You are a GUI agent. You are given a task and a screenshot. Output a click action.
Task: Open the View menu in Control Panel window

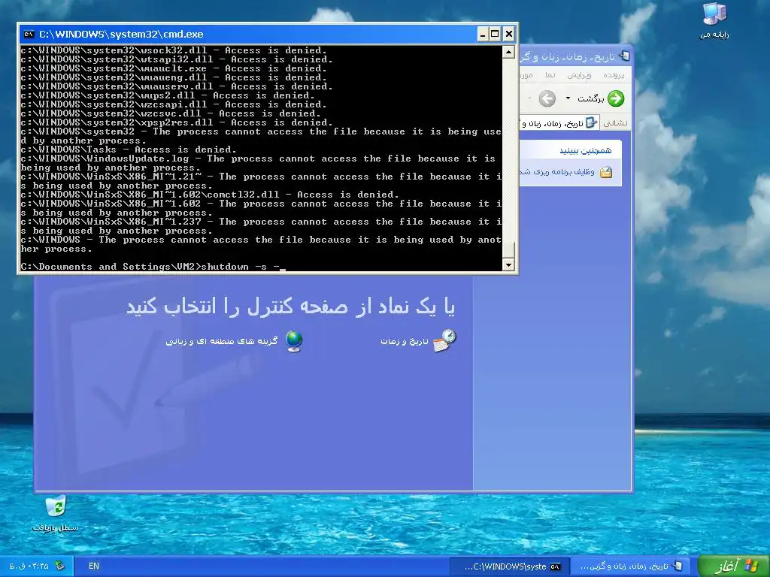click(x=550, y=75)
